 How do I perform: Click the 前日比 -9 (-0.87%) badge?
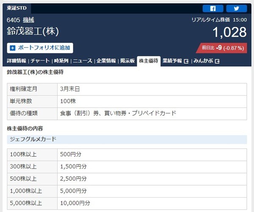[221, 48]
